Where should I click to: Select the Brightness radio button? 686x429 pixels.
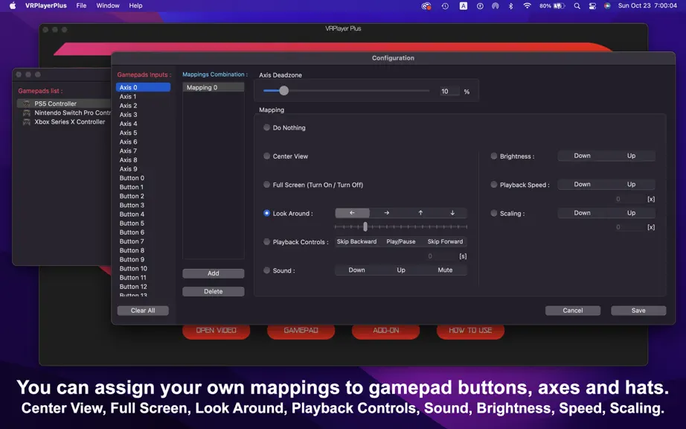pyautogui.click(x=494, y=156)
